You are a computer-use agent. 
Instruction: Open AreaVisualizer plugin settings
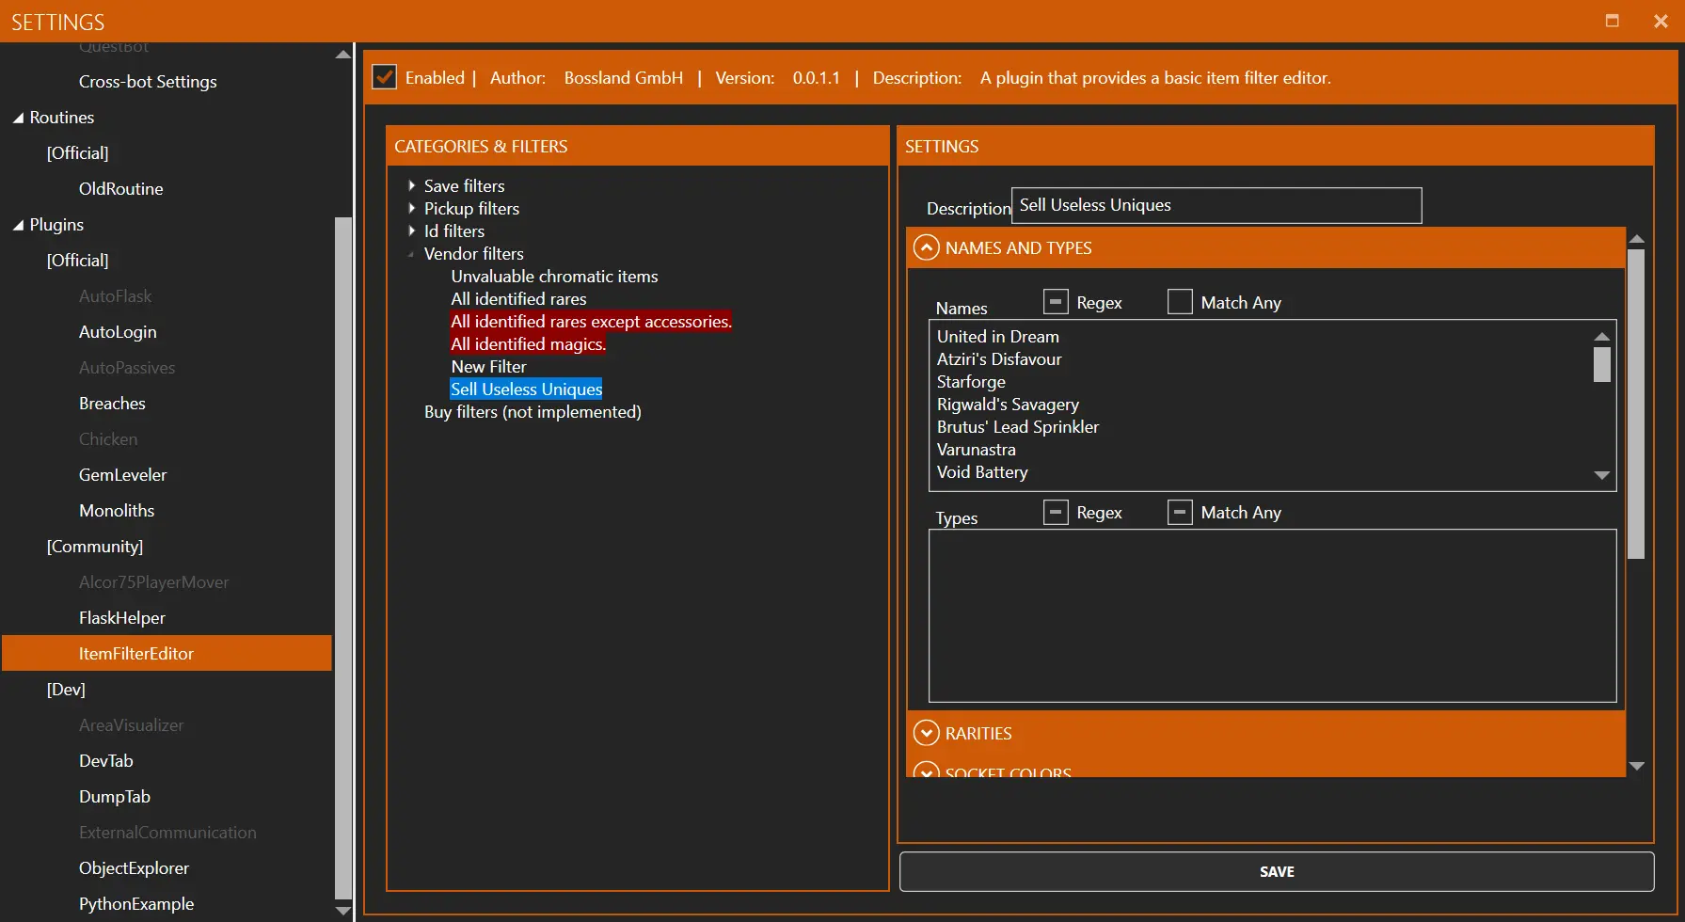point(131,725)
